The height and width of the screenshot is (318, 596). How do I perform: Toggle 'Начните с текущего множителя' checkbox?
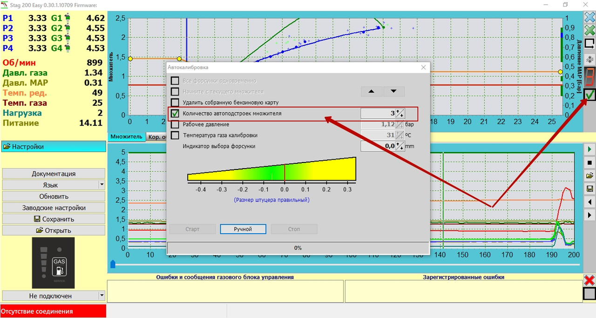[x=175, y=91]
